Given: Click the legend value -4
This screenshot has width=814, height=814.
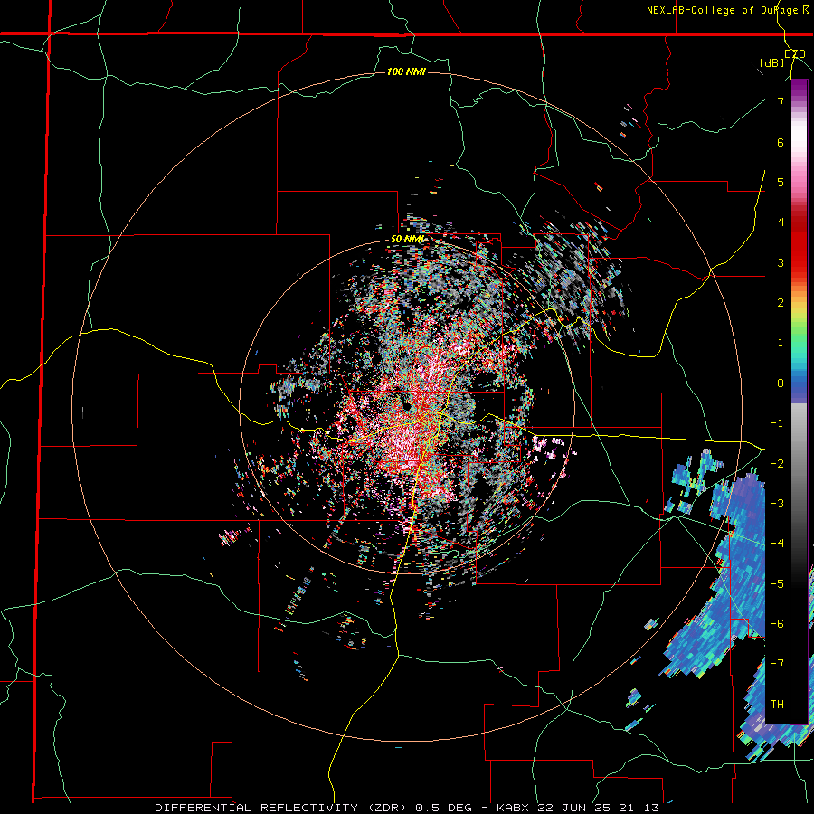Looking at the screenshot, I should [x=777, y=544].
